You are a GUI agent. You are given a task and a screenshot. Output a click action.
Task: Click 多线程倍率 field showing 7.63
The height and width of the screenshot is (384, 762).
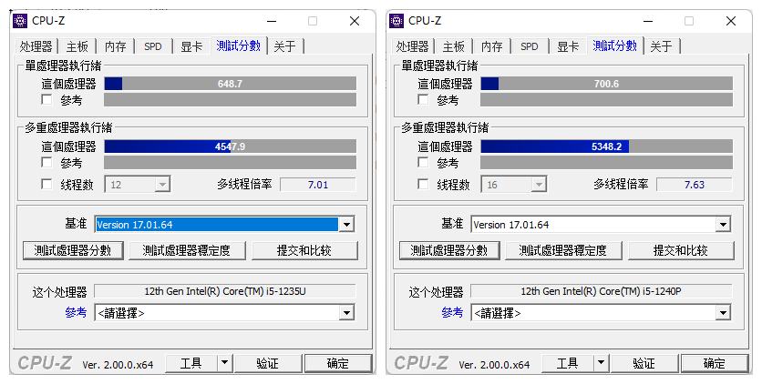coord(695,185)
